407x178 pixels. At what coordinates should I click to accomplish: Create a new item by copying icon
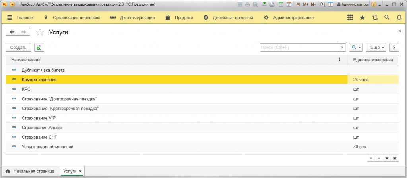point(39,48)
